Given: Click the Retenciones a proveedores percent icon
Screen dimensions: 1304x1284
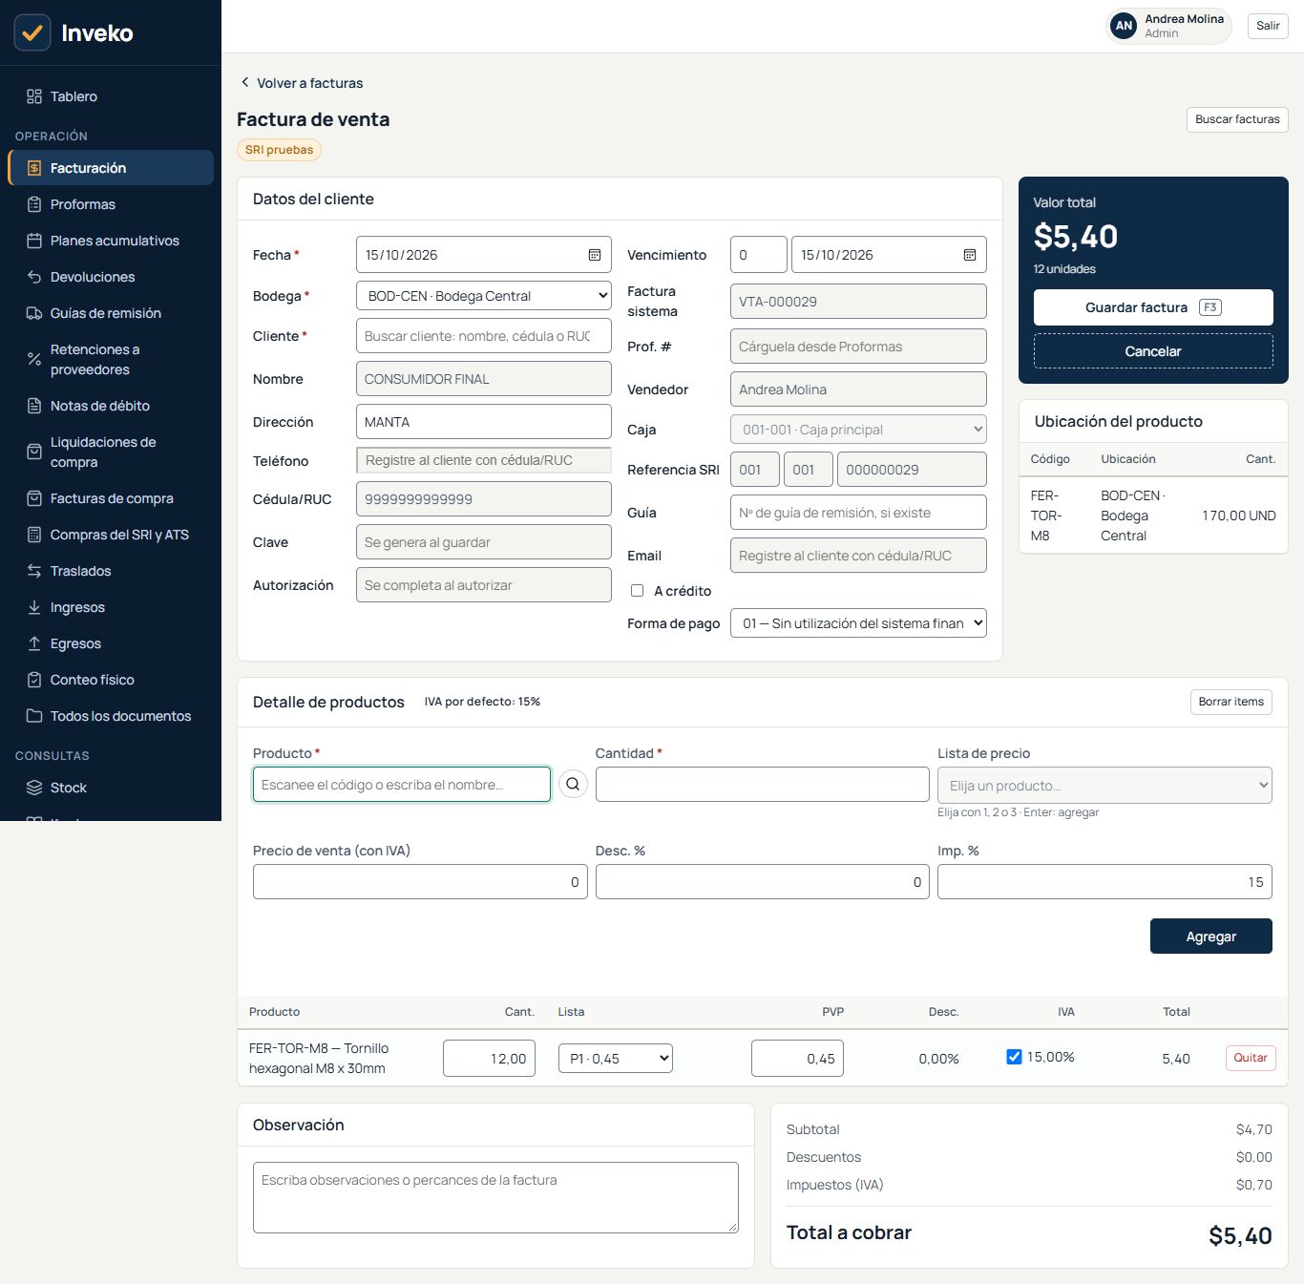Looking at the screenshot, I should click(34, 359).
